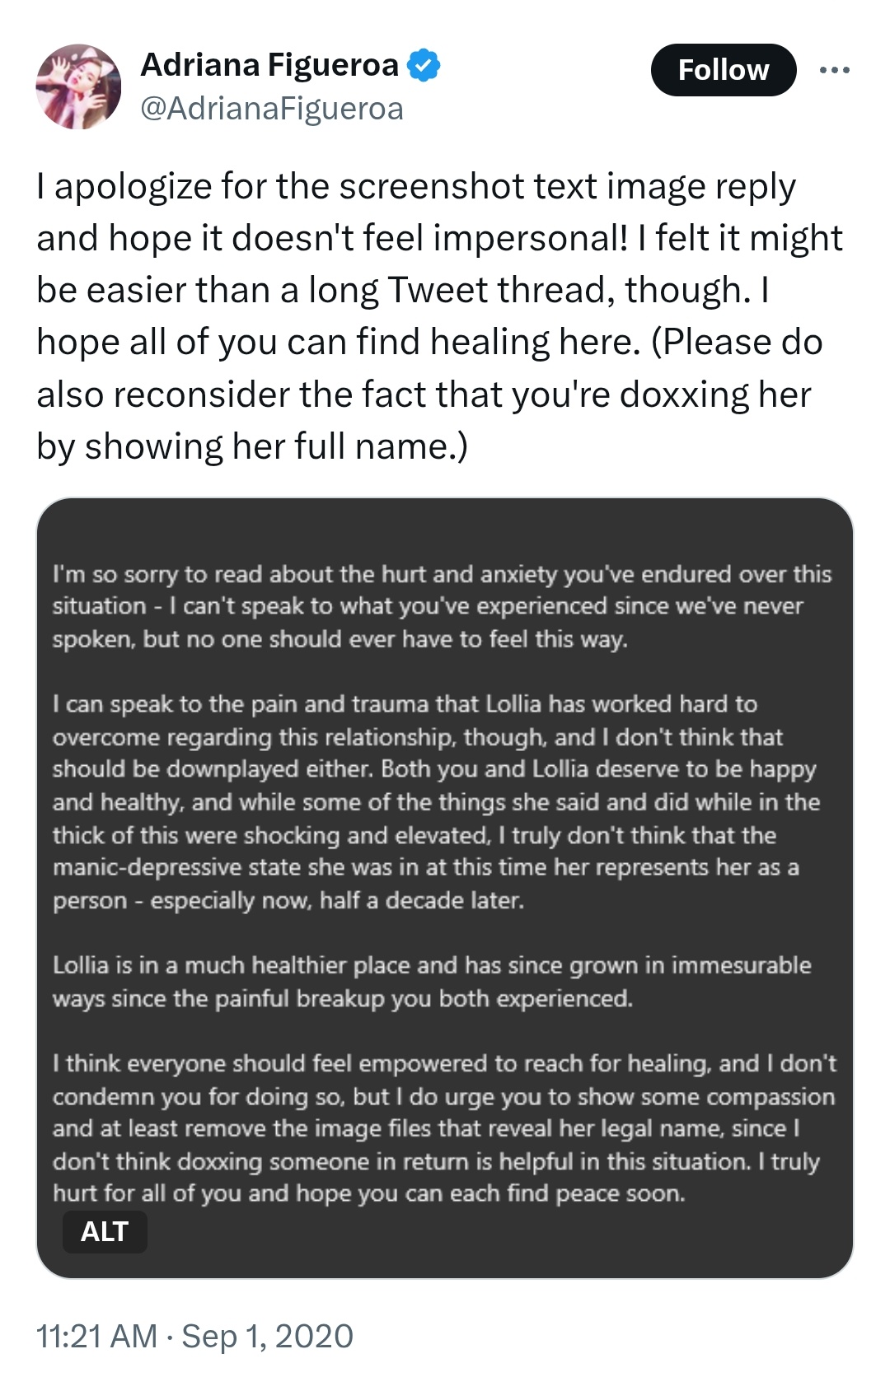Click the Sep 1, 2020 date
Image resolution: width=890 pixels, height=1391 pixels.
267,1336
